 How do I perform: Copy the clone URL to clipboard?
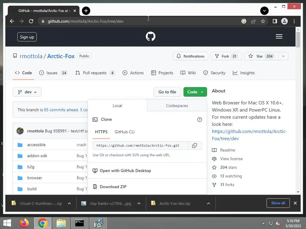(195, 146)
